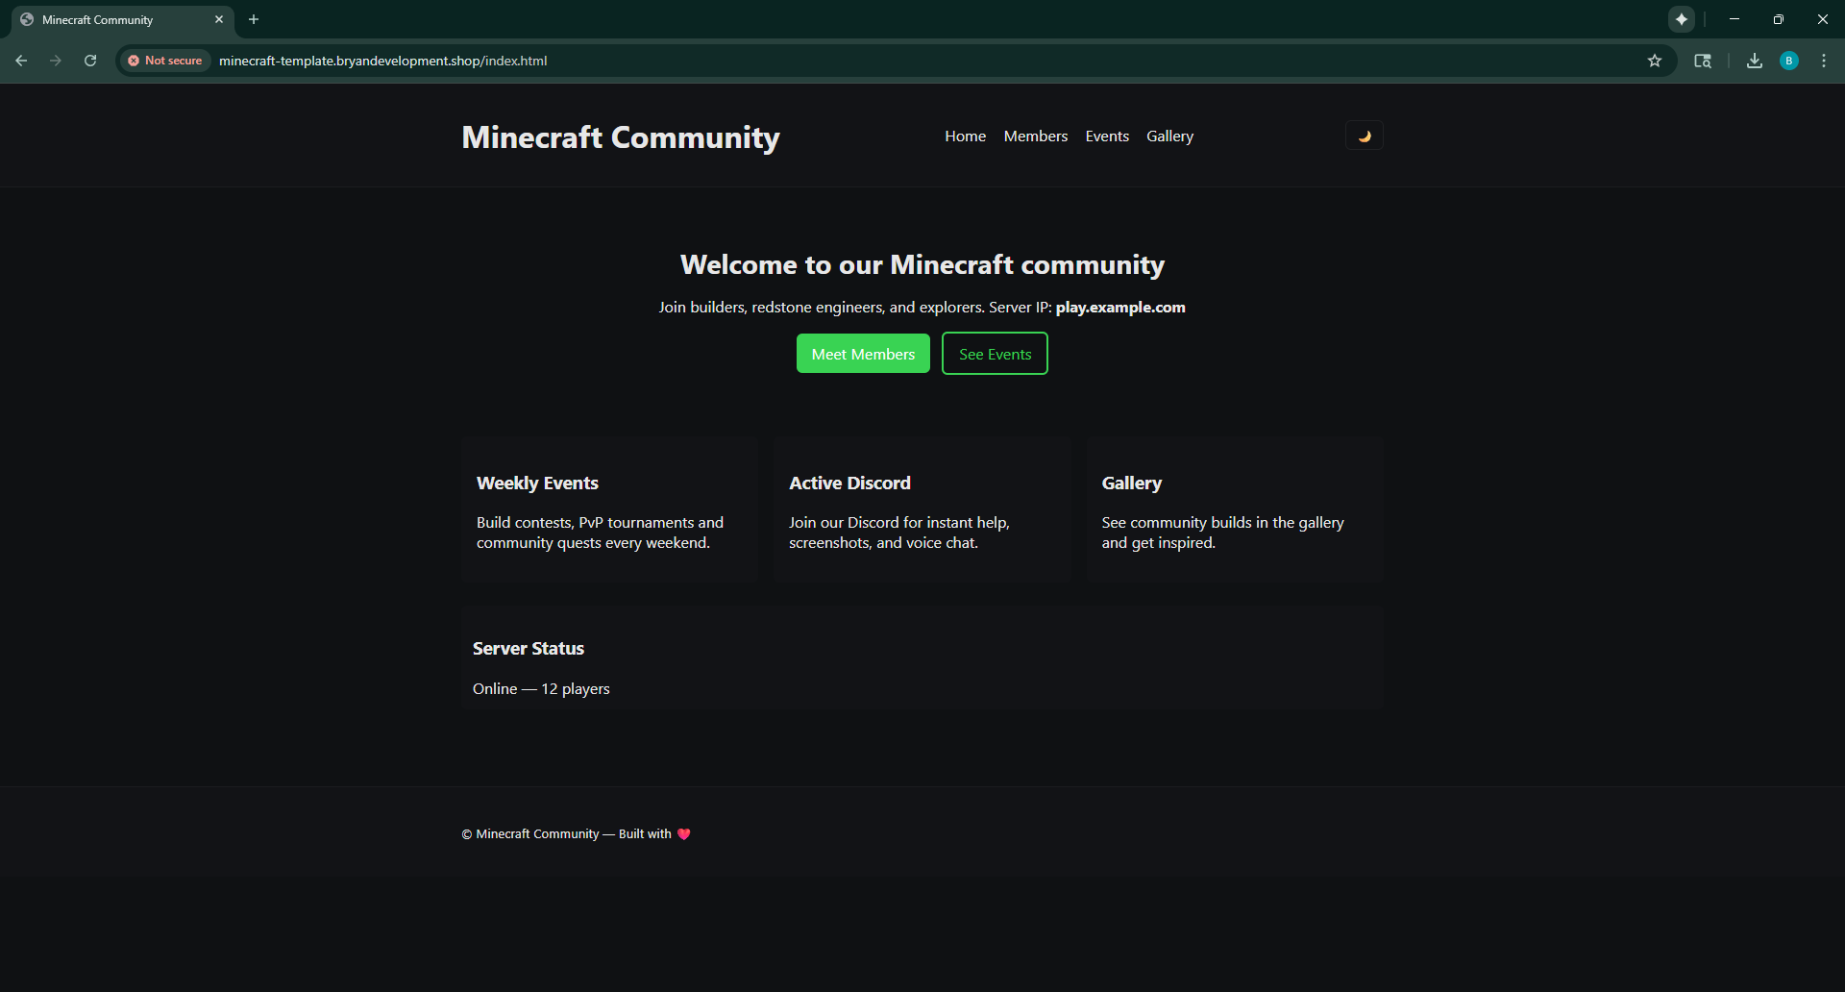
Task: Click the Not secure site info chip
Action: click(x=165, y=61)
